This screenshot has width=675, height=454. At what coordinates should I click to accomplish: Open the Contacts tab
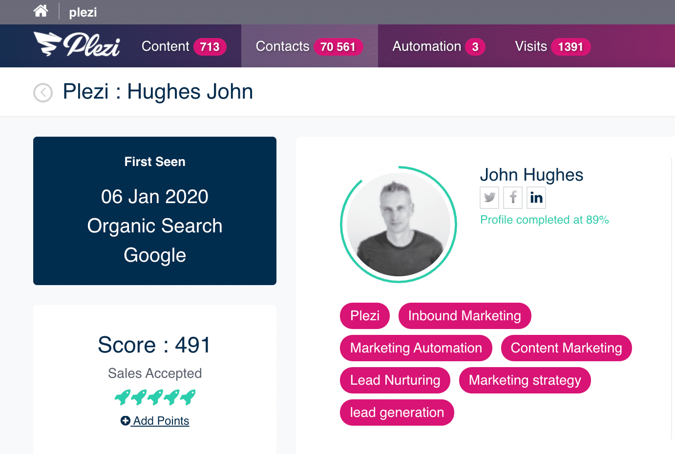[x=309, y=46]
